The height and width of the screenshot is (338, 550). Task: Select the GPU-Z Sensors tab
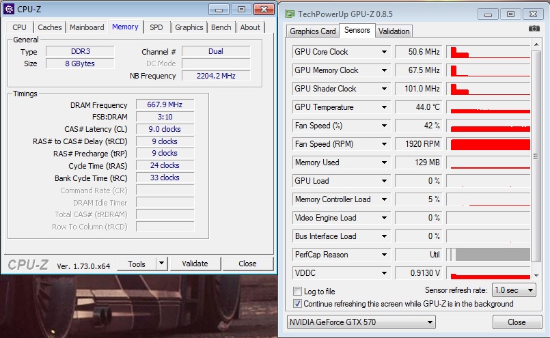(357, 30)
